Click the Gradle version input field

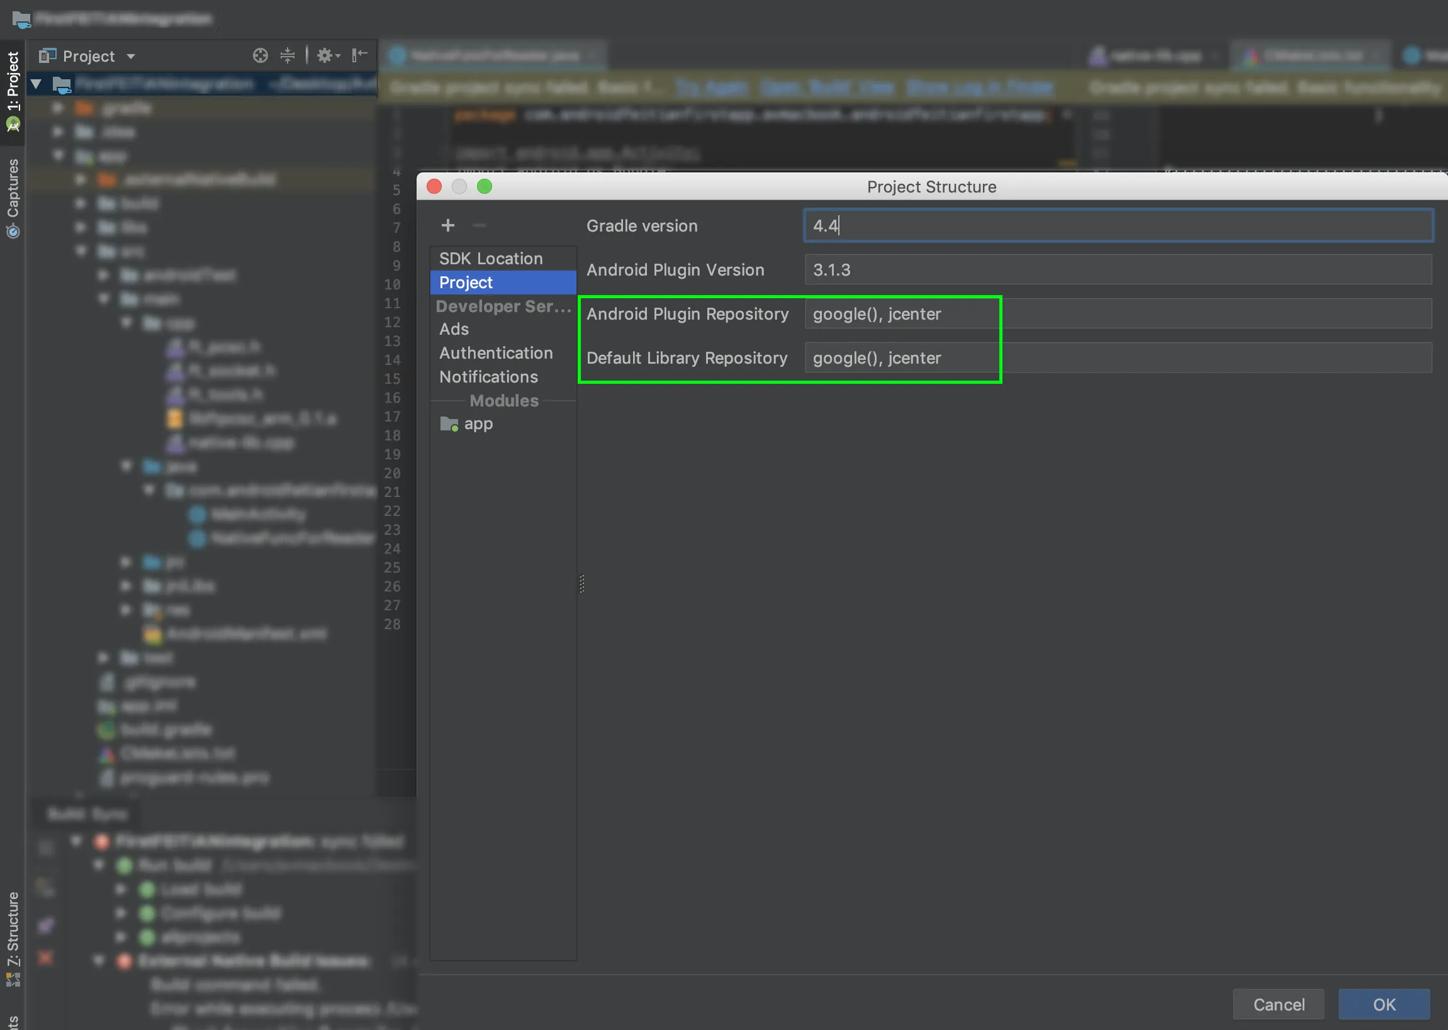tap(1117, 226)
